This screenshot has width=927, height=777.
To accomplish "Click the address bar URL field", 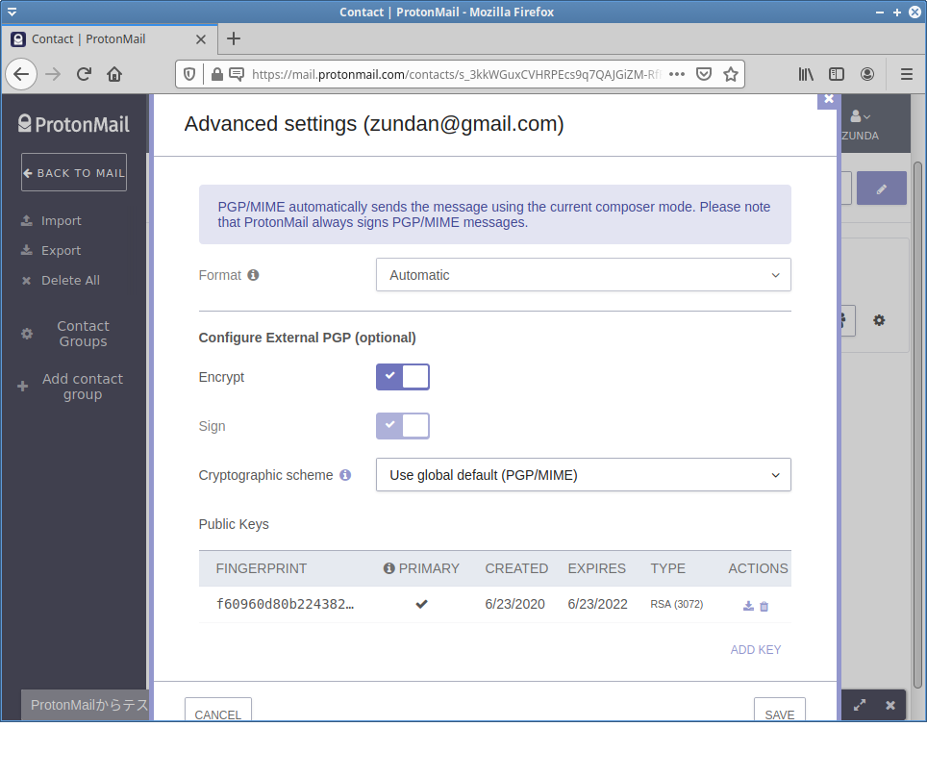I will coord(455,74).
